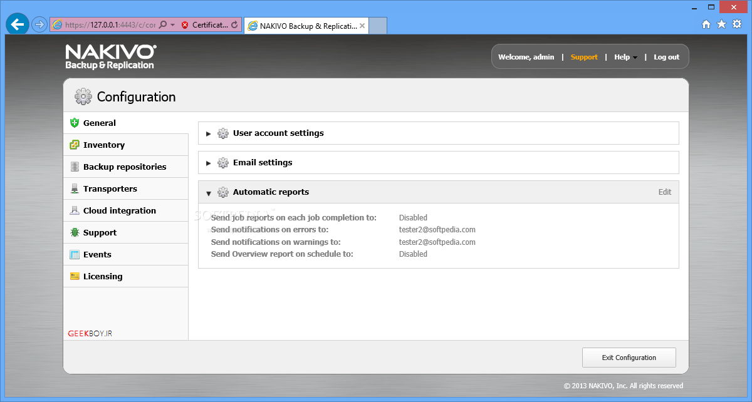Click Log out link
Viewport: 752px width, 402px height.
tap(666, 57)
